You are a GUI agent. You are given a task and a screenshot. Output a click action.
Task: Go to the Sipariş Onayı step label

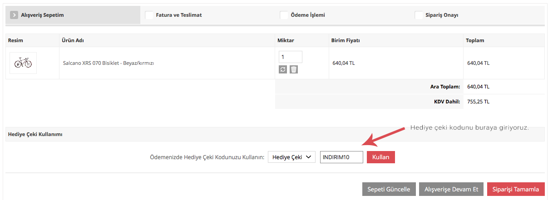point(442,15)
